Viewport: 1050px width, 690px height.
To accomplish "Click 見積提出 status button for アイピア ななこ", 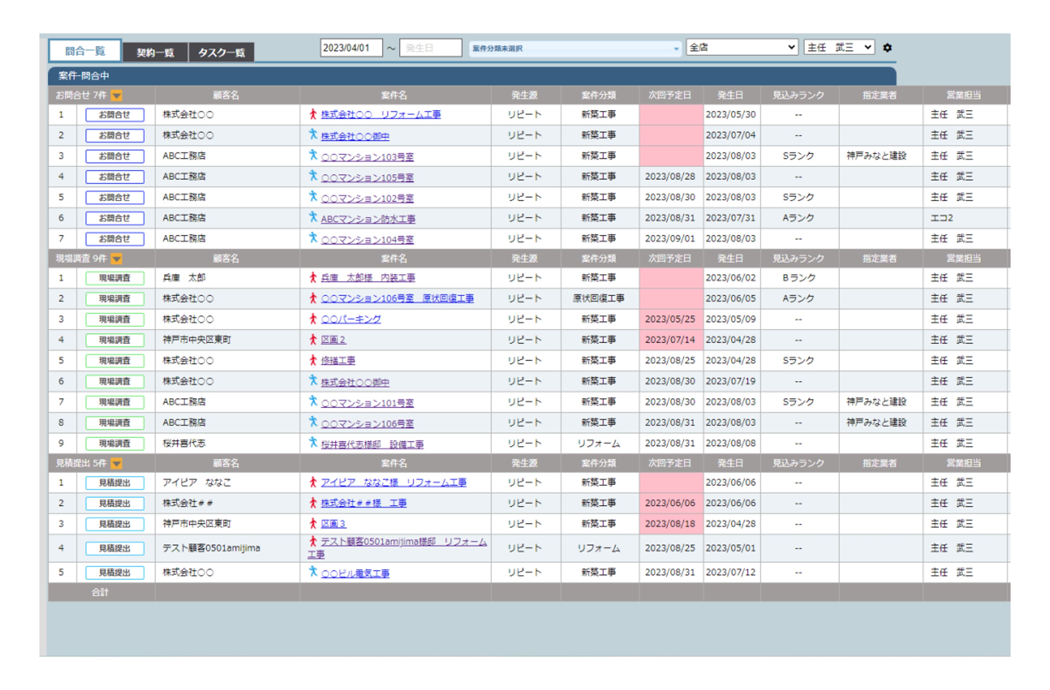I will coord(115,483).
